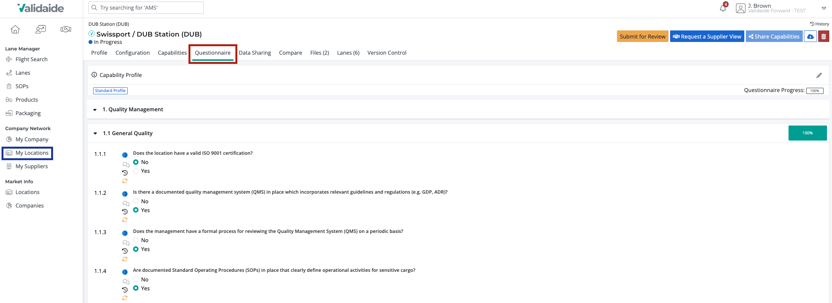Viewport: 832px width, 303px height.
Task: Select No for documented QMS question 1.1.2
Action: [136, 201]
